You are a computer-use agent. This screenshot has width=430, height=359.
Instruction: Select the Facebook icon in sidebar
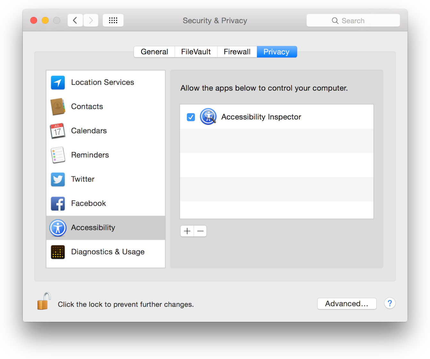click(x=58, y=204)
